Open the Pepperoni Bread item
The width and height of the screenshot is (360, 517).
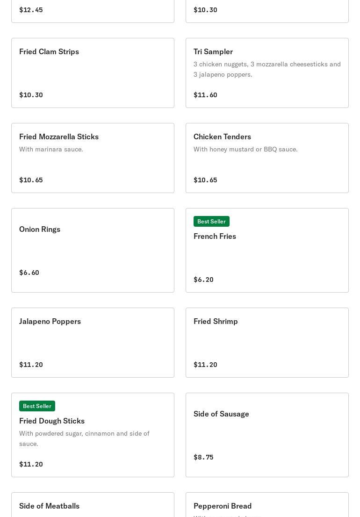(x=267, y=506)
